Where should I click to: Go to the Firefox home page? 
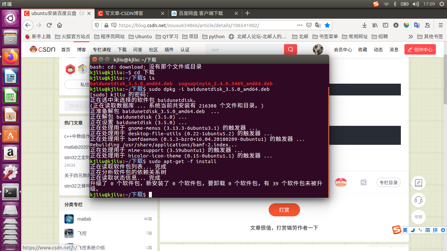(60, 25)
